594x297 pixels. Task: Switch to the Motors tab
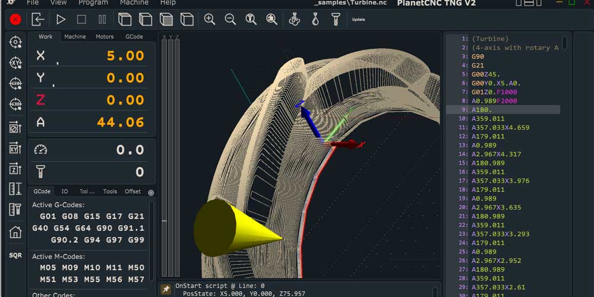click(105, 37)
